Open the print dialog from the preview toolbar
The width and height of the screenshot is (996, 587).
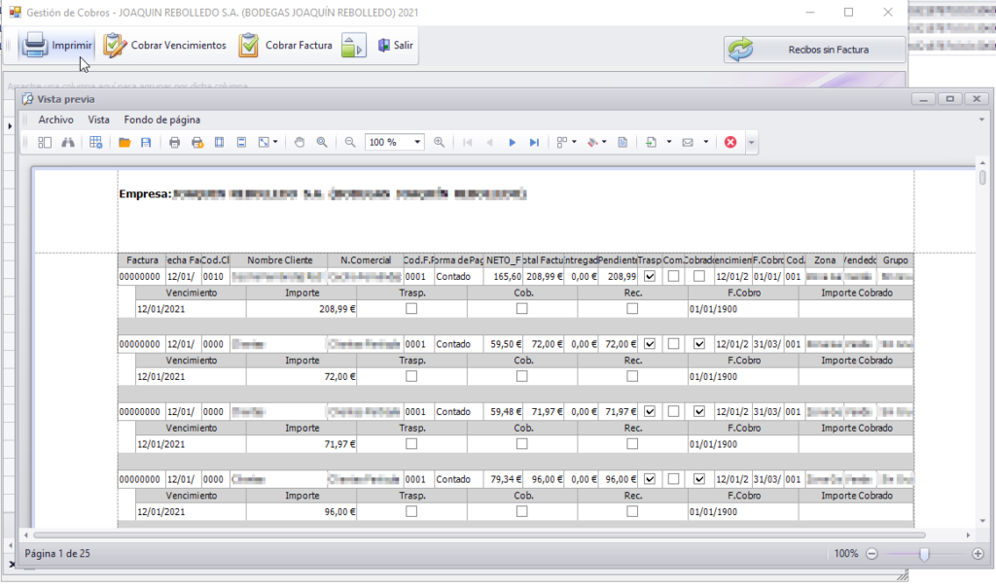[175, 143]
